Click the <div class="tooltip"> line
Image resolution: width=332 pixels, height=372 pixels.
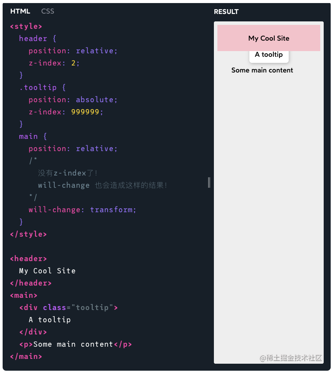[68, 307]
